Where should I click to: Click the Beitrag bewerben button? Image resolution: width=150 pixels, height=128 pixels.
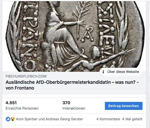[x=124, y=106]
